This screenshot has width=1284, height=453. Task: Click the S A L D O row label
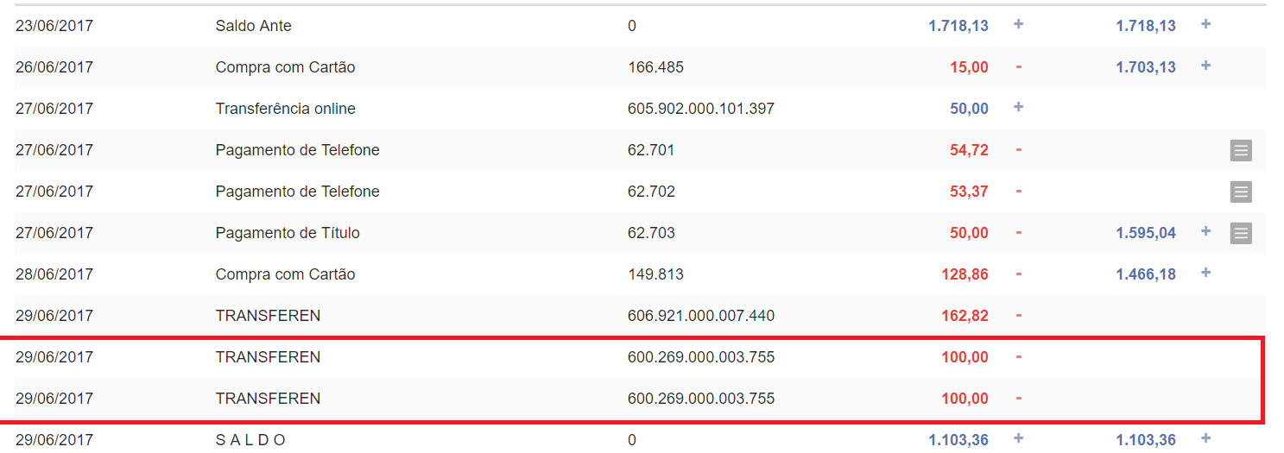(250, 440)
